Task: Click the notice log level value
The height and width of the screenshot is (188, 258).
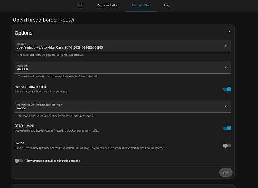Action: 21,108
